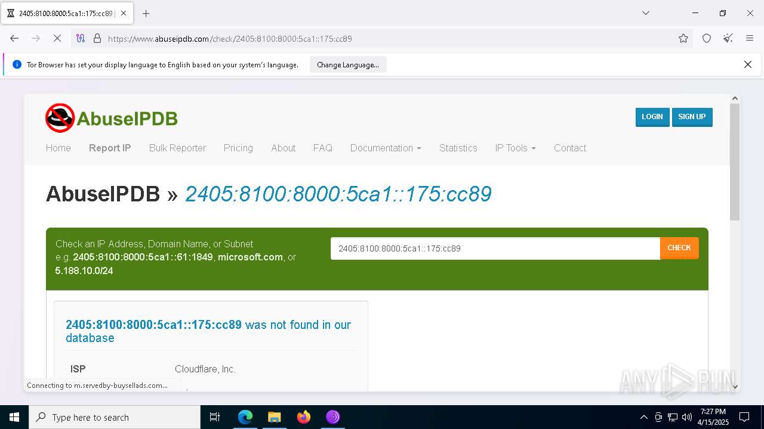Open the Contact page
The height and width of the screenshot is (429, 764).
(x=570, y=148)
